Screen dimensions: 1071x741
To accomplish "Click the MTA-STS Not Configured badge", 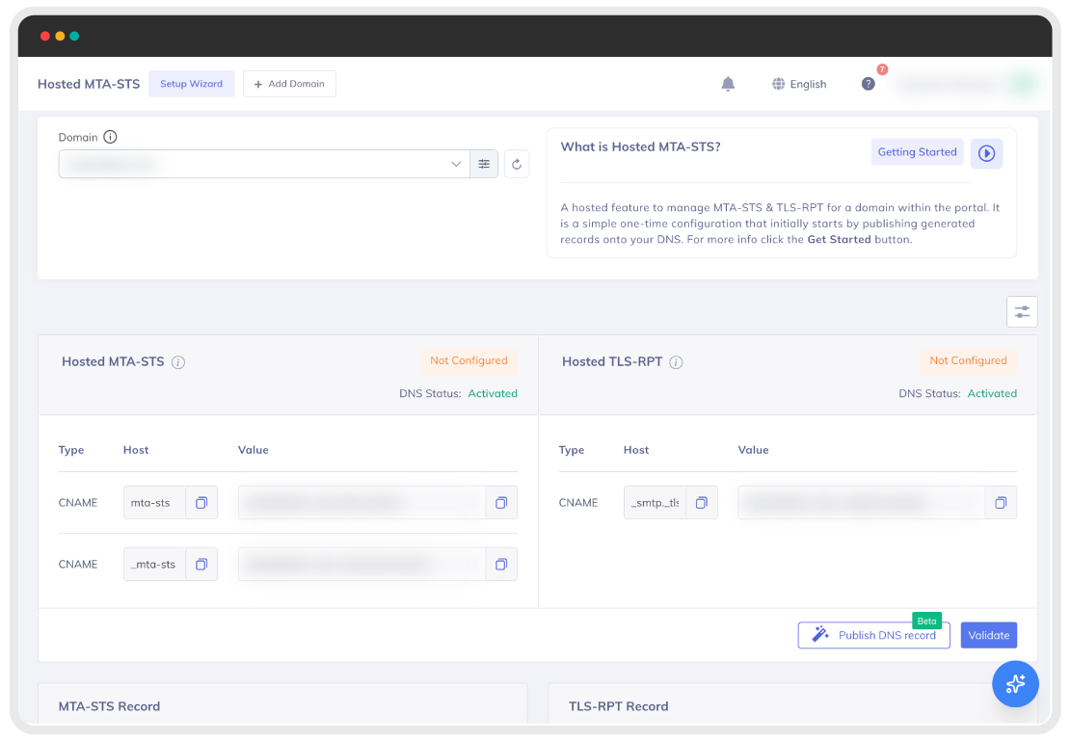I will click(469, 360).
